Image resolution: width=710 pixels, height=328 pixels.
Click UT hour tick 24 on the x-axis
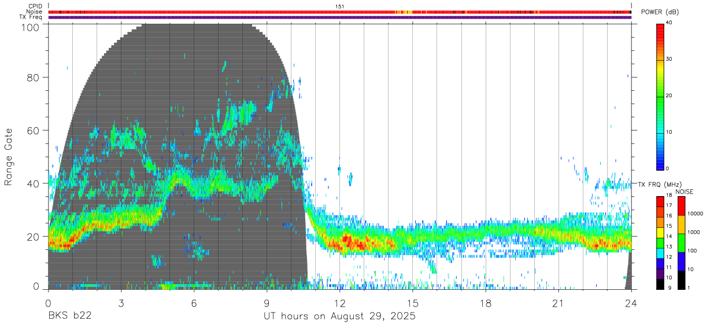click(x=631, y=303)
